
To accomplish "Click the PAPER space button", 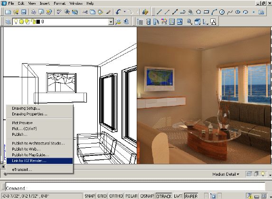I will pos(191,196).
